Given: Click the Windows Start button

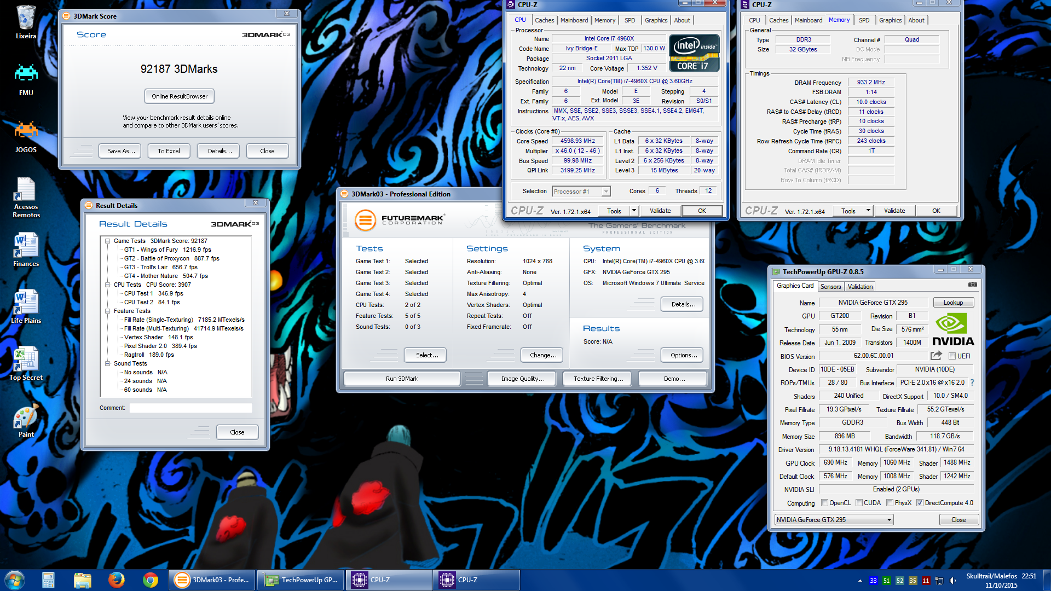Looking at the screenshot, I should pyautogui.click(x=15, y=580).
